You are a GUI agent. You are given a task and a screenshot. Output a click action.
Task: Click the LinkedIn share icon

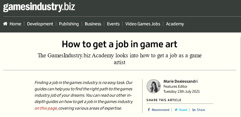pyautogui.click(x=194, y=110)
